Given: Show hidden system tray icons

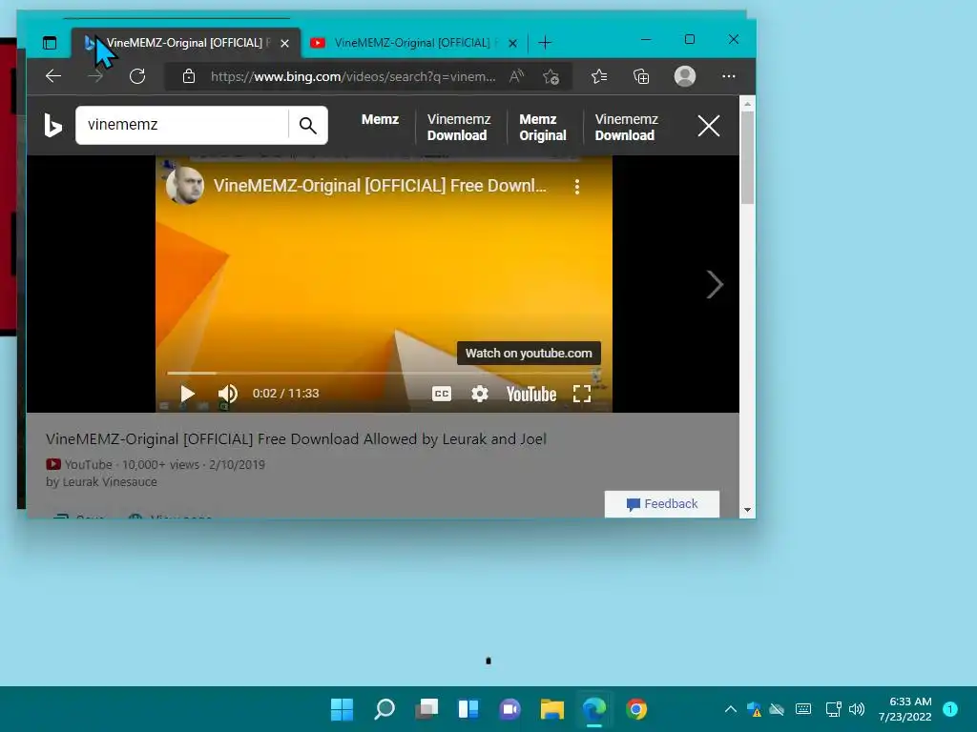Looking at the screenshot, I should point(730,709).
